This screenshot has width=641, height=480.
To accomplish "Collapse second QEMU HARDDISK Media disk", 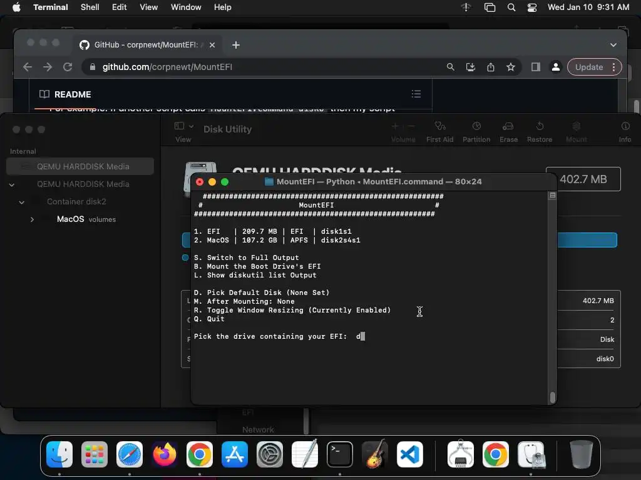I will (12, 184).
